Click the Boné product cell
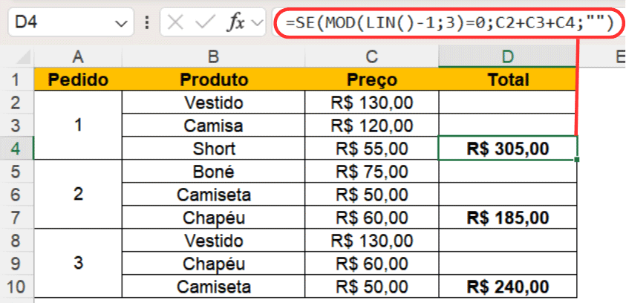 [213, 172]
